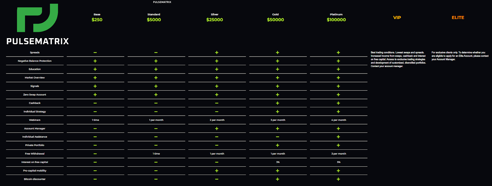Click the Individual Assistance plus under Platinum
Image resolution: width=492 pixels, height=186 pixels.
tap(338, 137)
